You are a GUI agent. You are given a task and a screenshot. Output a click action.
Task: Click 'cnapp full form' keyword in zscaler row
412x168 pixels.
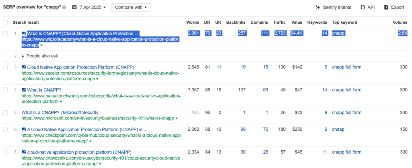346,67
